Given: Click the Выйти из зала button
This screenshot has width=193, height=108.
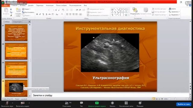Looking at the screenshot, I should coord(184,104).
